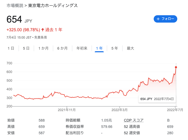Open the 市場概説 breadcrumb link
This screenshot has width=188, height=140.
tap(15, 6)
